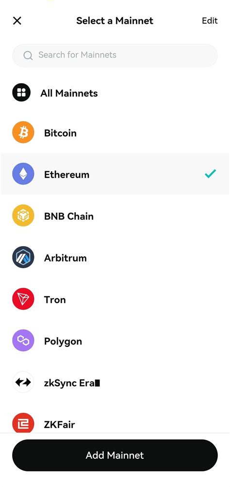Open Edit in the header
This screenshot has height=487, width=230.
pyautogui.click(x=210, y=20)
